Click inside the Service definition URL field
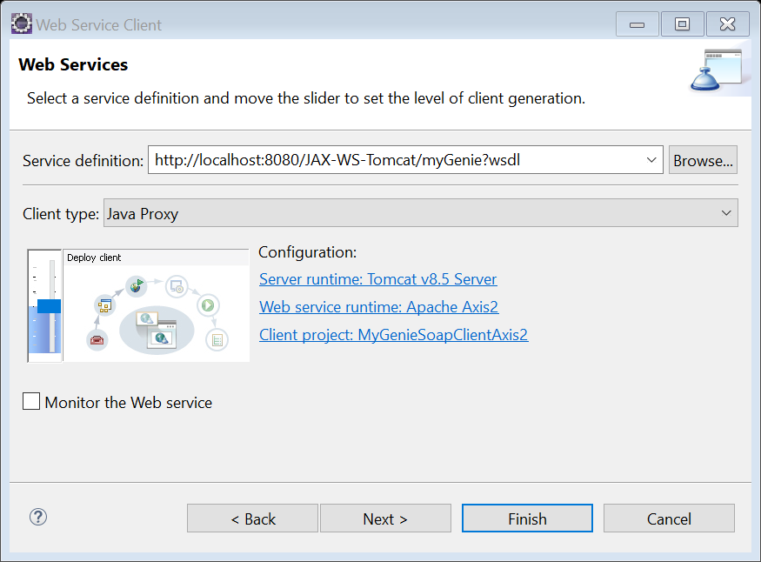 pos(396,160)
